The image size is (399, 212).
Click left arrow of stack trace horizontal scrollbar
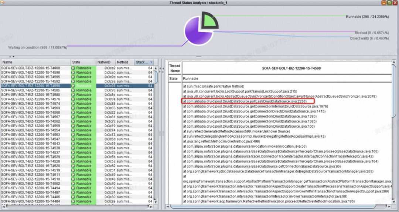[x=168, y=206]
